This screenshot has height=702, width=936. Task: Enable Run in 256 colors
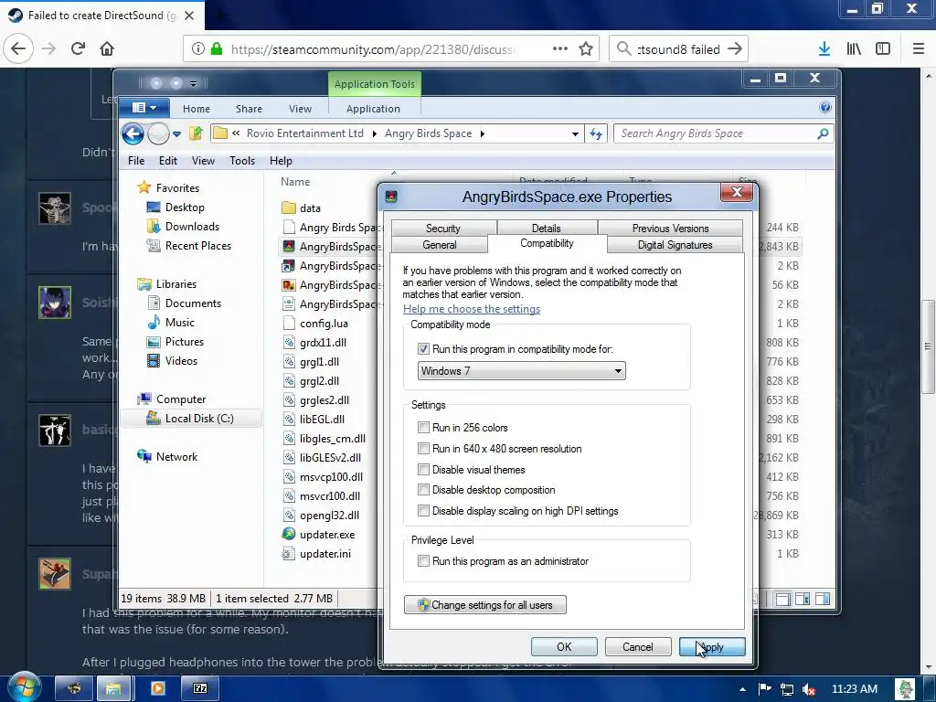[x=423, y=428]
